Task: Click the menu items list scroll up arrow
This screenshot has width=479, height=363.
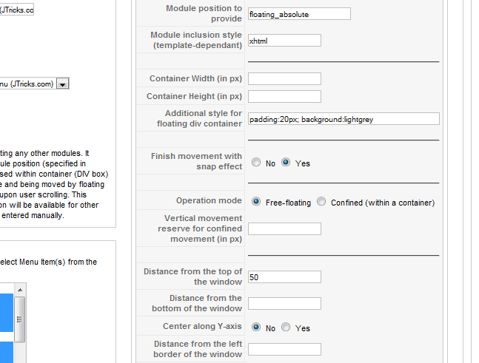Action: [x=20, y=290]
